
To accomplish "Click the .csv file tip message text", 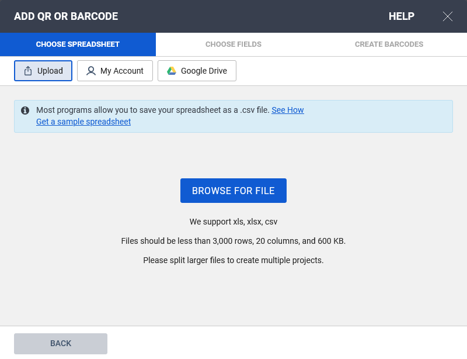I will click(x=153, y=110).
